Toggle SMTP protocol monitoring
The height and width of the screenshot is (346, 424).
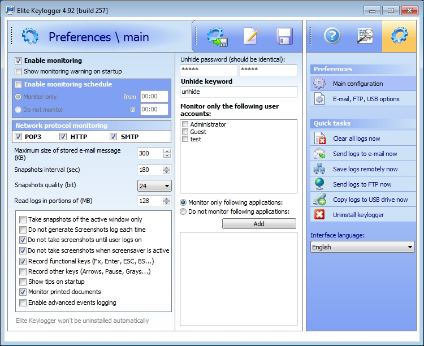pyautogui.click(x=113, y=137)
